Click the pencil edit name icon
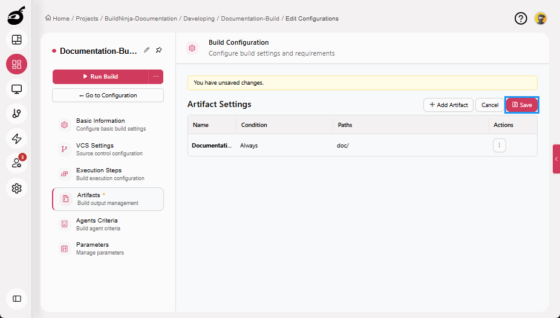This screenshot has height=318, width=560. pos(146,50)
